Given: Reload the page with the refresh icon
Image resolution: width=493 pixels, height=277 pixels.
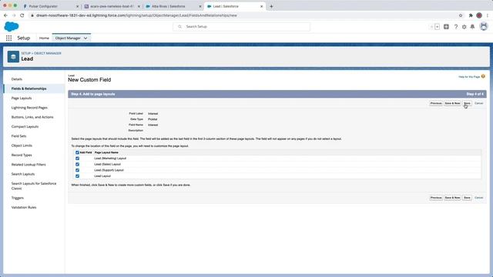Looking at the screenshot, I should click(x=22, y=15).
